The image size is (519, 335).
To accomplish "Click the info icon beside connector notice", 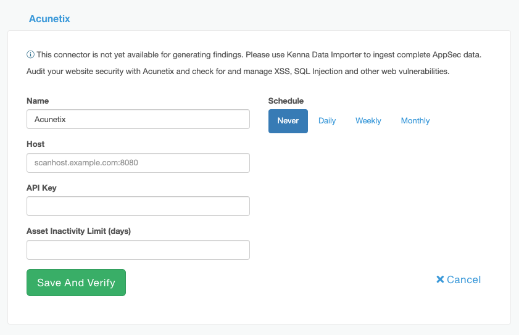I will pyautogui.click(x=30, y=55).
